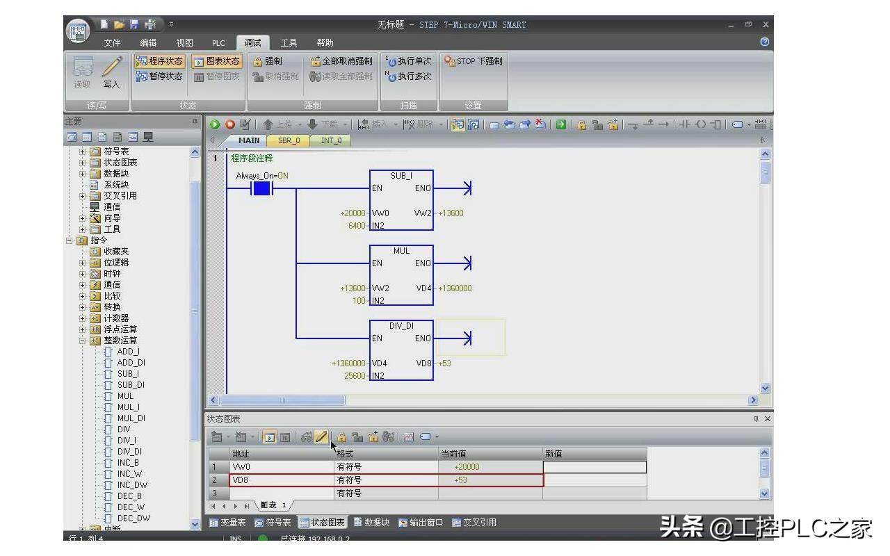Click 全部取消强制 unforce all button
This screenshot has height=556, width=890.
click(x=341, y=61)
